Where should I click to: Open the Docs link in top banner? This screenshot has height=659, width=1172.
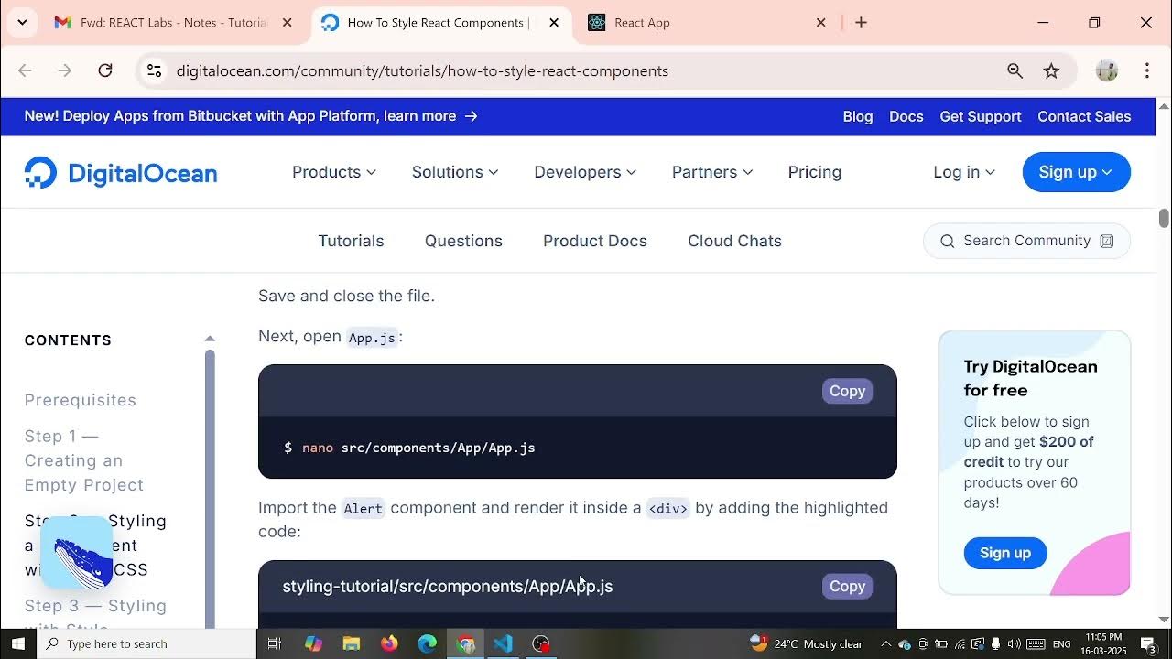[906, 116]
